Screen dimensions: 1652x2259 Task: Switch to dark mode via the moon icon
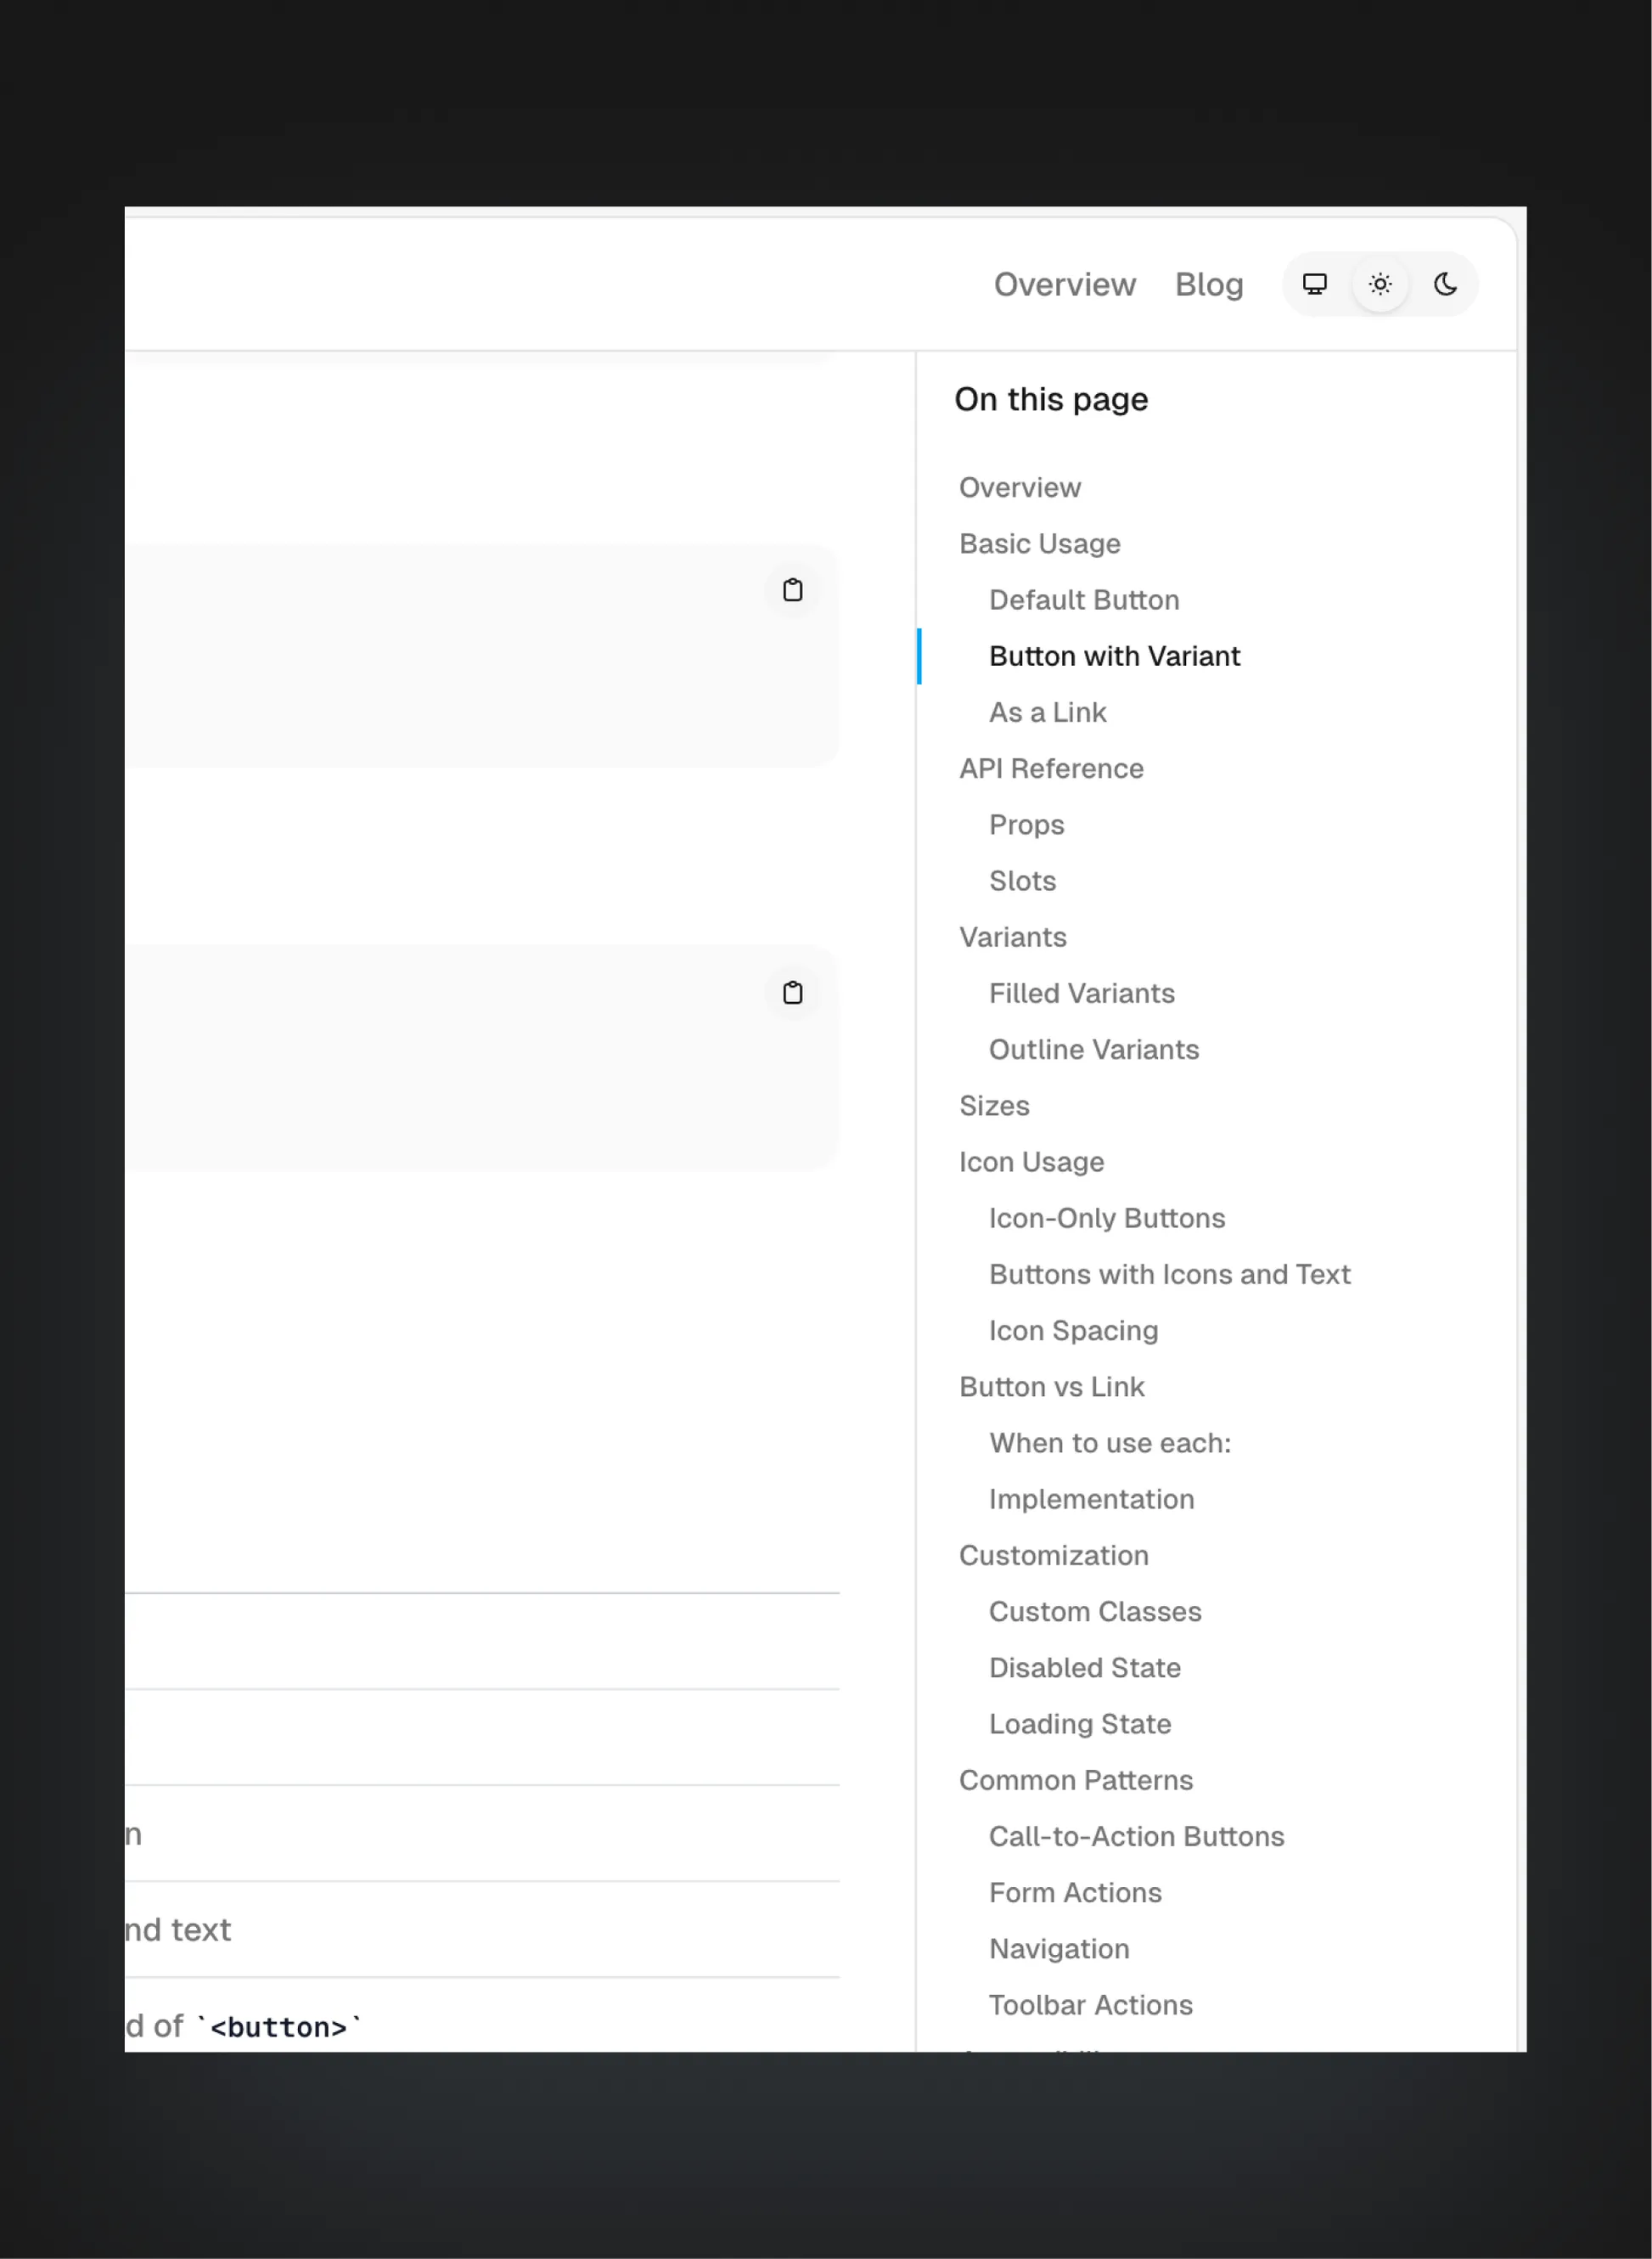(x=1445, y=284)
